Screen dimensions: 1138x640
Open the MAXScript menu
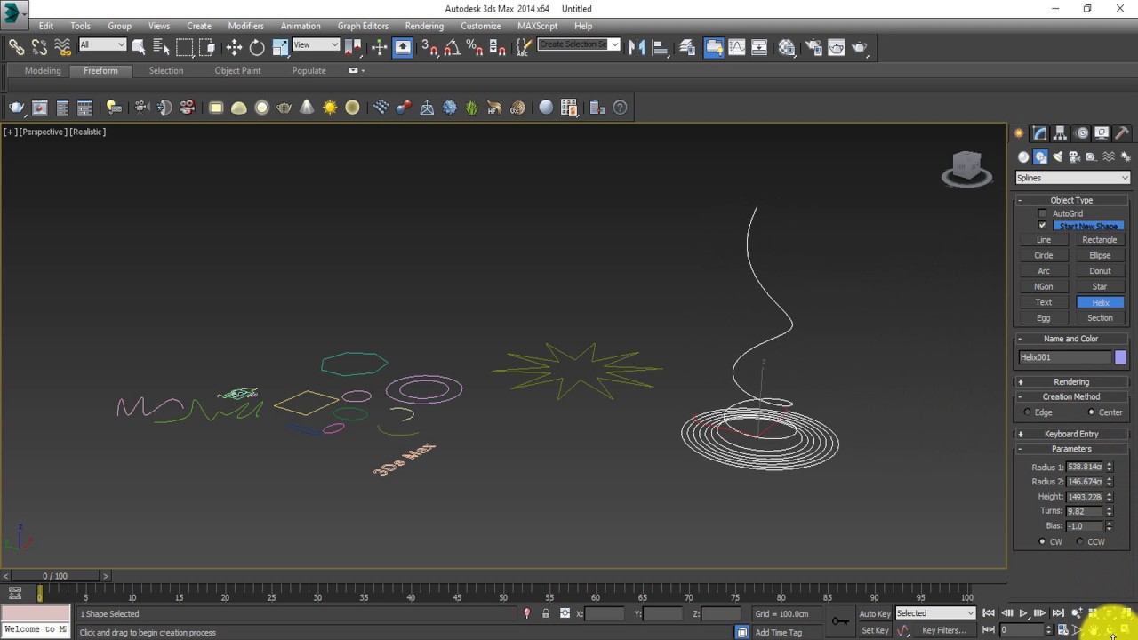[537, 26]
